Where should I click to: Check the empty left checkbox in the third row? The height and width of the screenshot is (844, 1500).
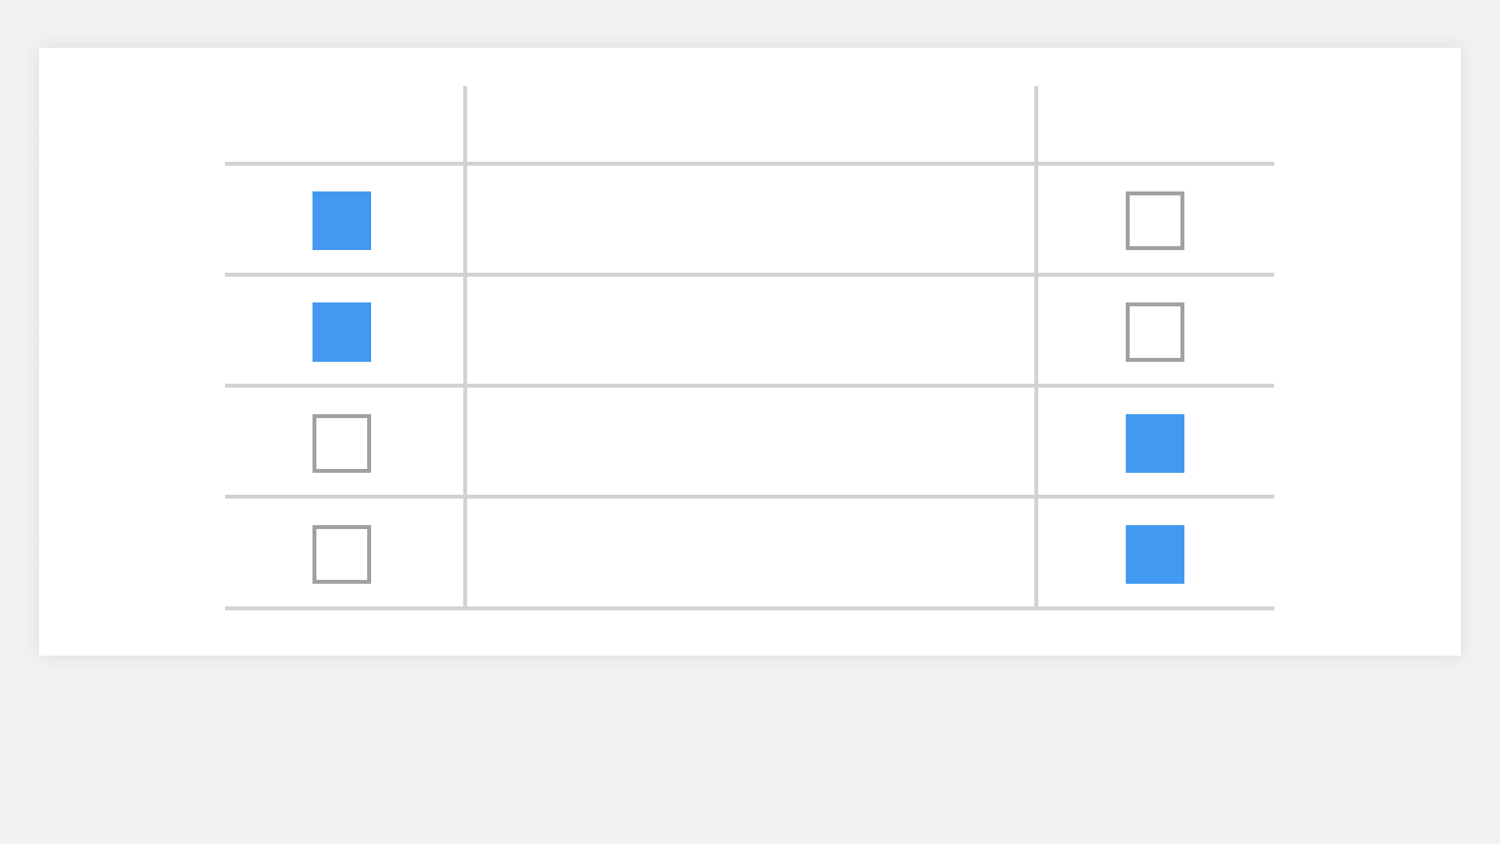click(x=341, y=443)
